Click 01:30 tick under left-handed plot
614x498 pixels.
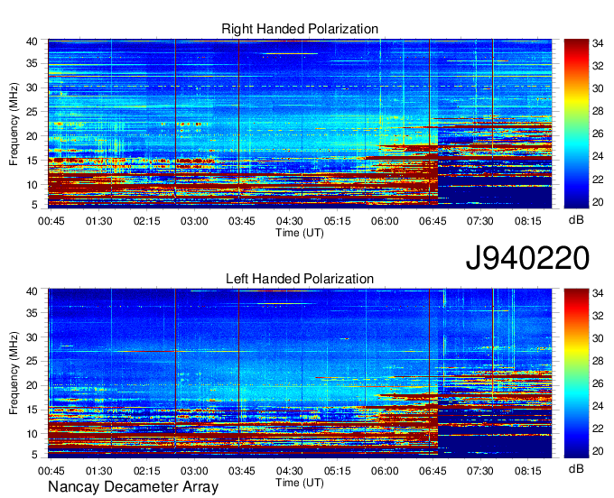[98, 471]
